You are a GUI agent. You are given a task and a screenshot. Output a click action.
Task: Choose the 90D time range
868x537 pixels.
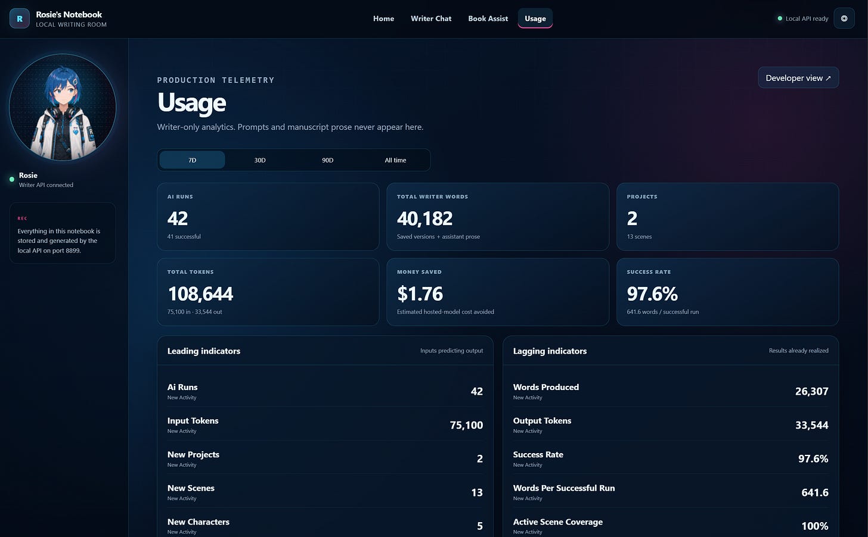click(x=328, y=160)
